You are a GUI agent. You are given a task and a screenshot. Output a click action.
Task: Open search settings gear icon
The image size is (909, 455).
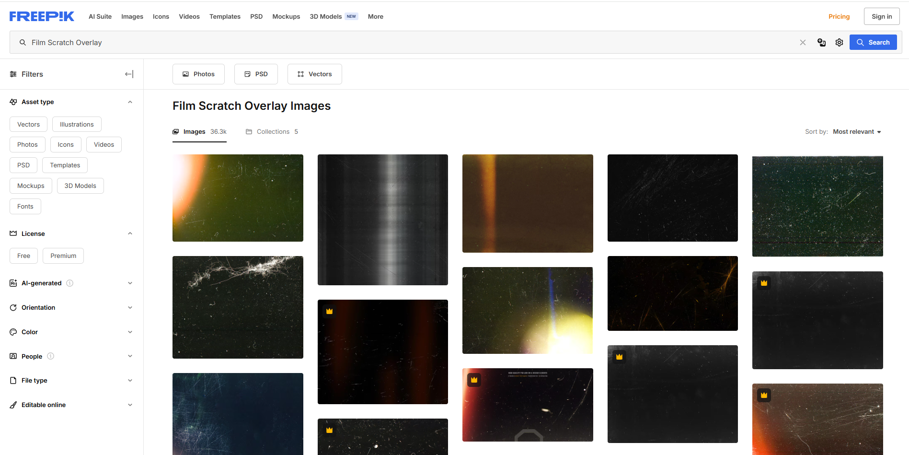(839, 43)
